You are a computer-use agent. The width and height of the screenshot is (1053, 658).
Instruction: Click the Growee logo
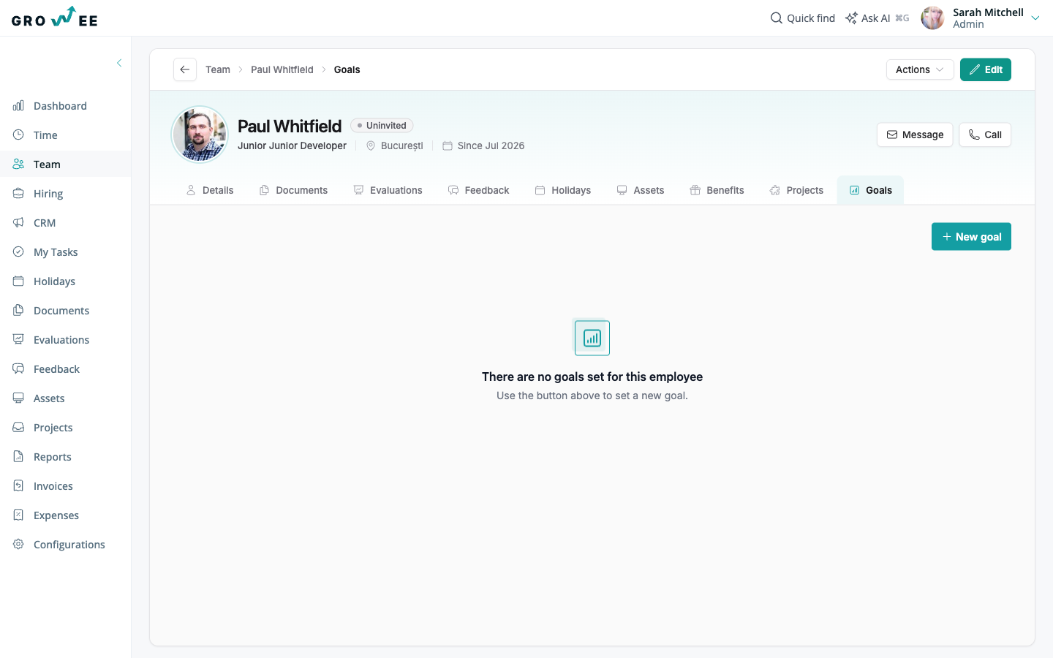pos(55,17)
